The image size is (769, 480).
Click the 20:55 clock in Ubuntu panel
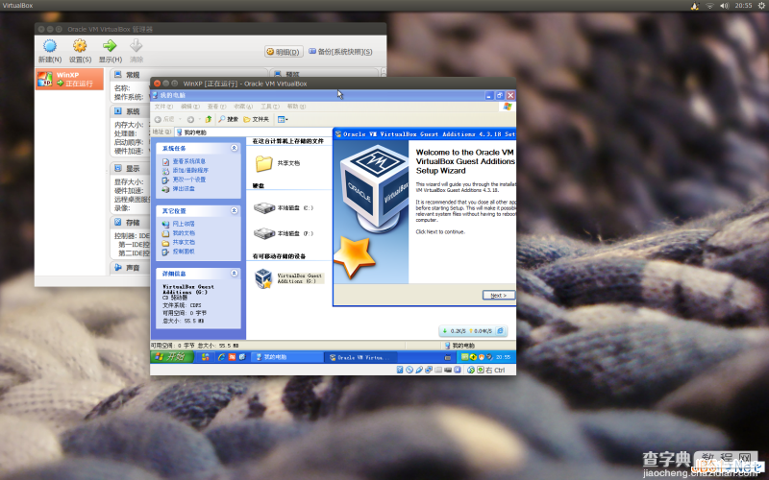click(x=743, y=6)
